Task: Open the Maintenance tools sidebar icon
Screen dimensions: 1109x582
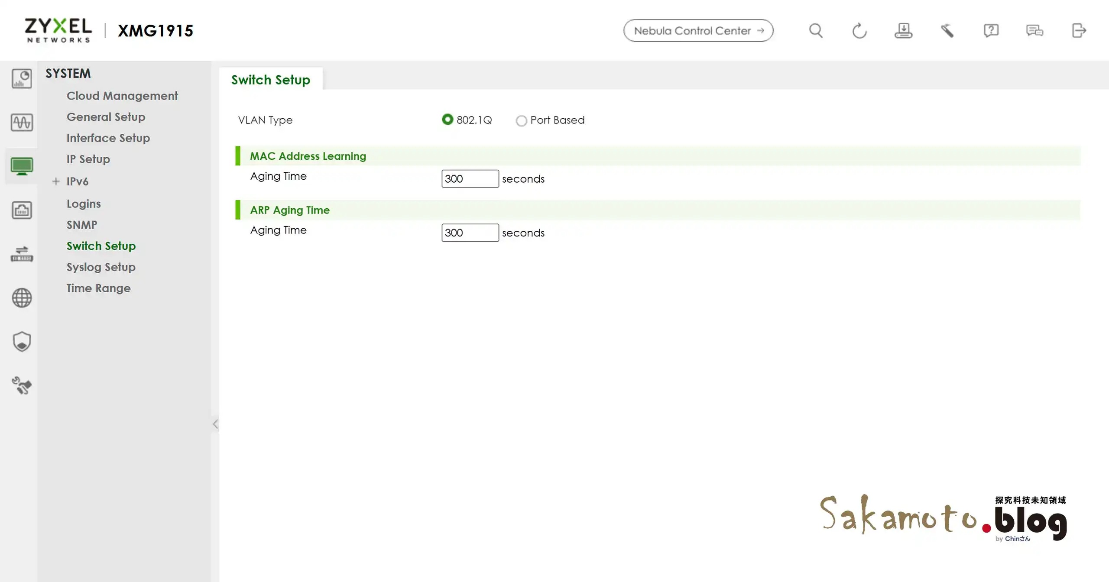Action: [x=22, y=385]
